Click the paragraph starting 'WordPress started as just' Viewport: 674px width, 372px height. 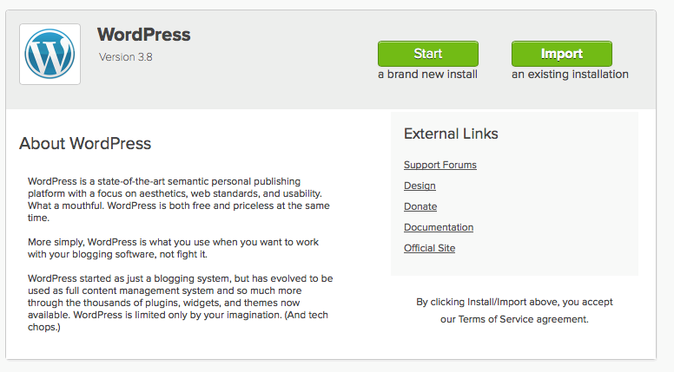coord(181,303)
